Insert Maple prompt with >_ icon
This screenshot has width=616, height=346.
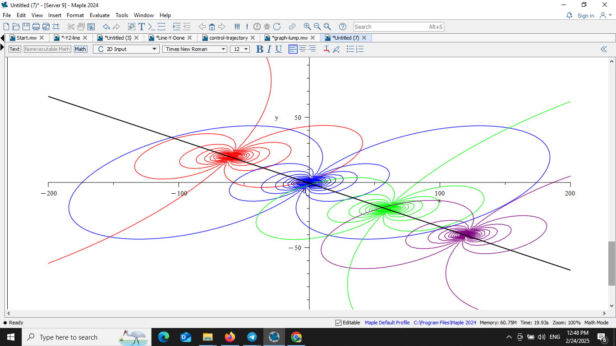coord(152,27)
